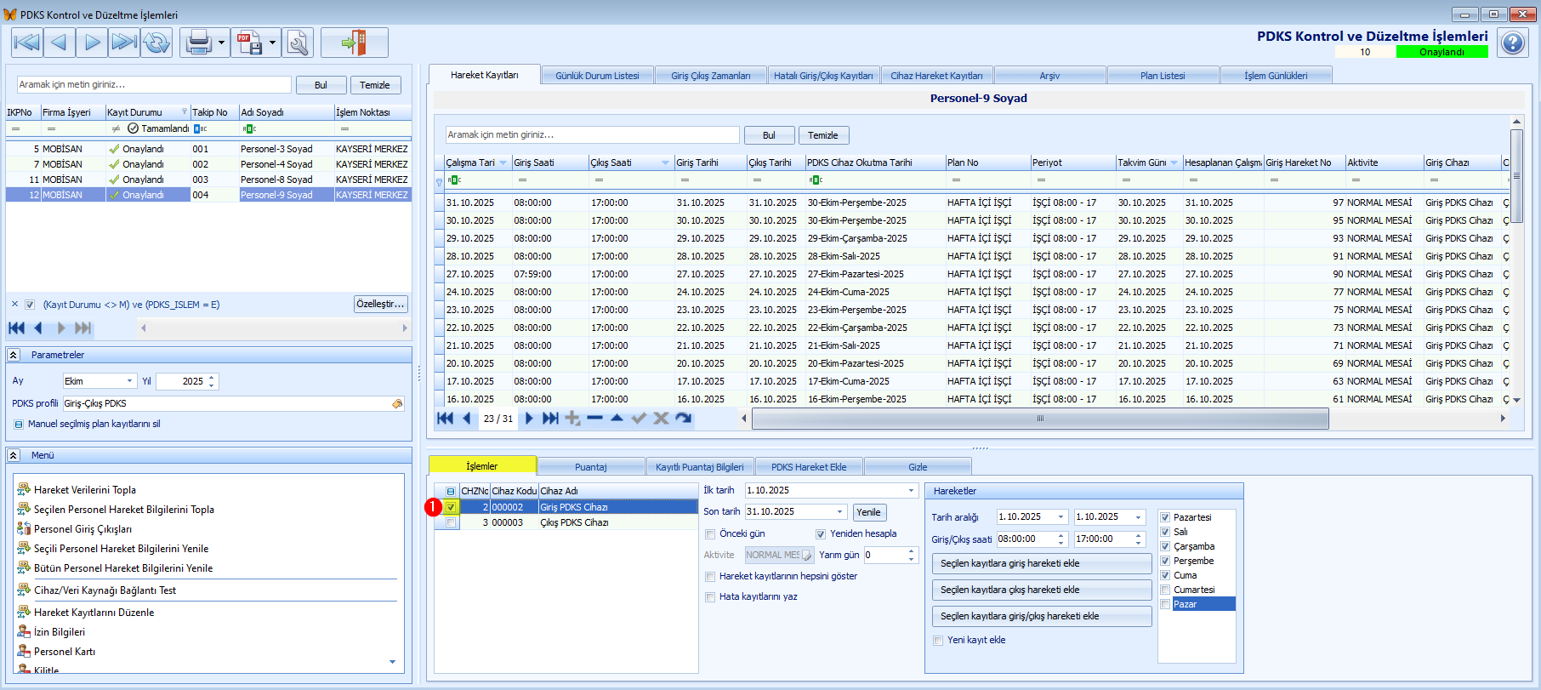
Task: Click the PDF export icon
Action: coord(249,42)
